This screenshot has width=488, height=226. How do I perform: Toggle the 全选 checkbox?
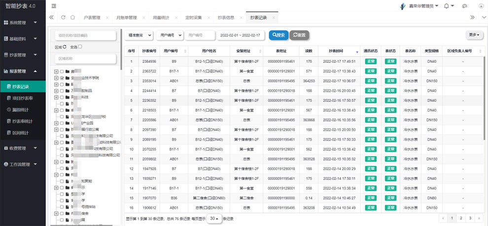click(x=80, y=47)
